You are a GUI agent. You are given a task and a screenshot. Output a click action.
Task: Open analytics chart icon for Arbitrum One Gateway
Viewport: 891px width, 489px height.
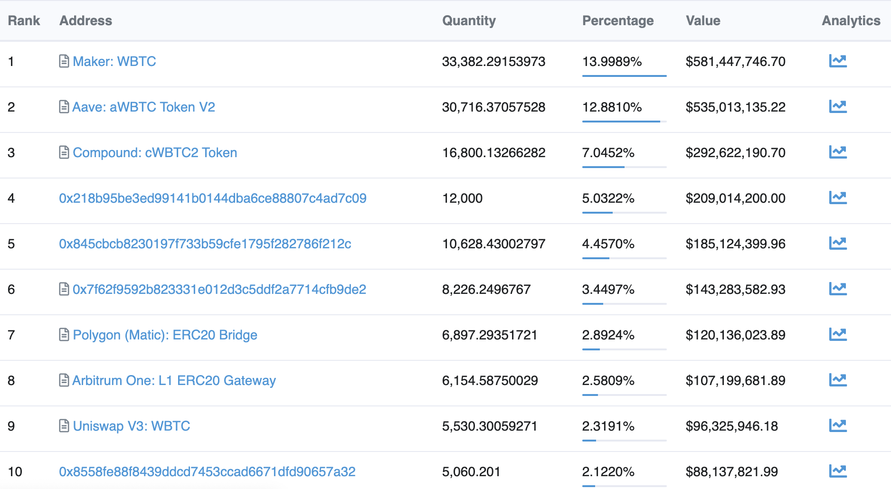(838, 380)
